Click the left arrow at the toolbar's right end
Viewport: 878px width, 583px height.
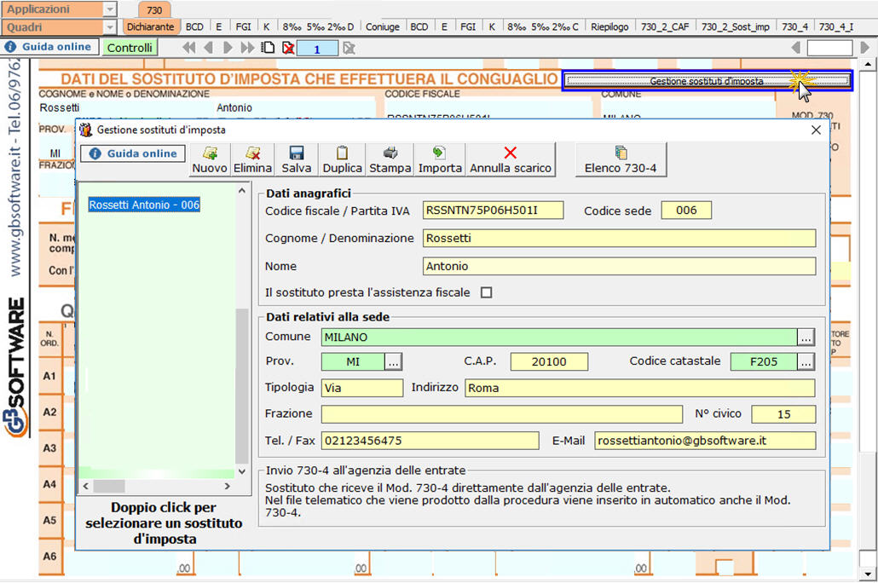click(x=795, y=49)
